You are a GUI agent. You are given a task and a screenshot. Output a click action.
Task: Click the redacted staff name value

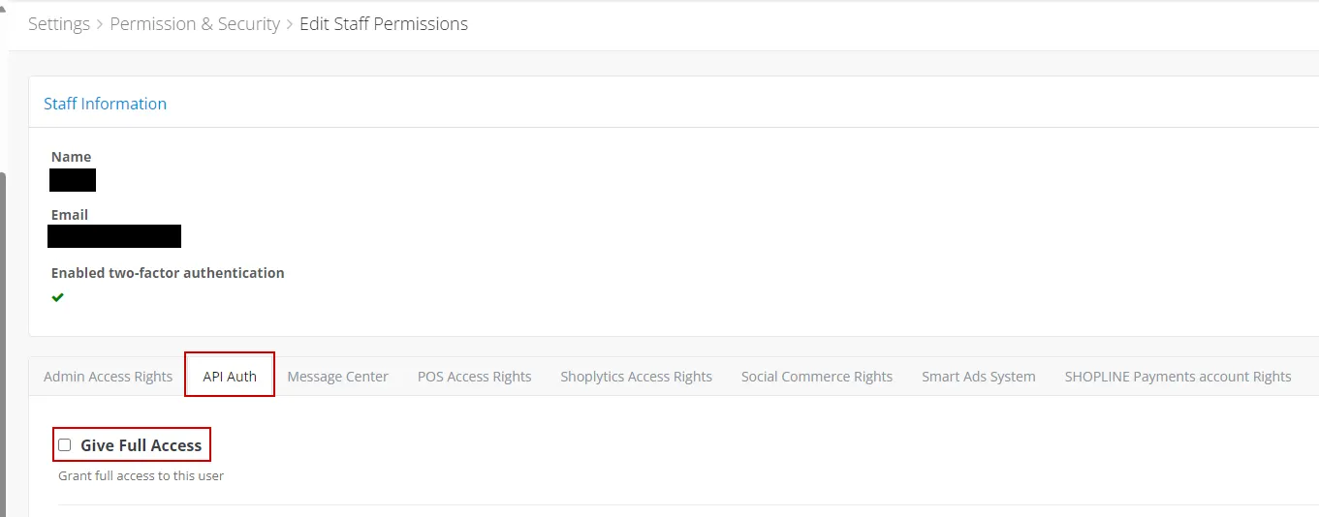(x=73, y=180)
